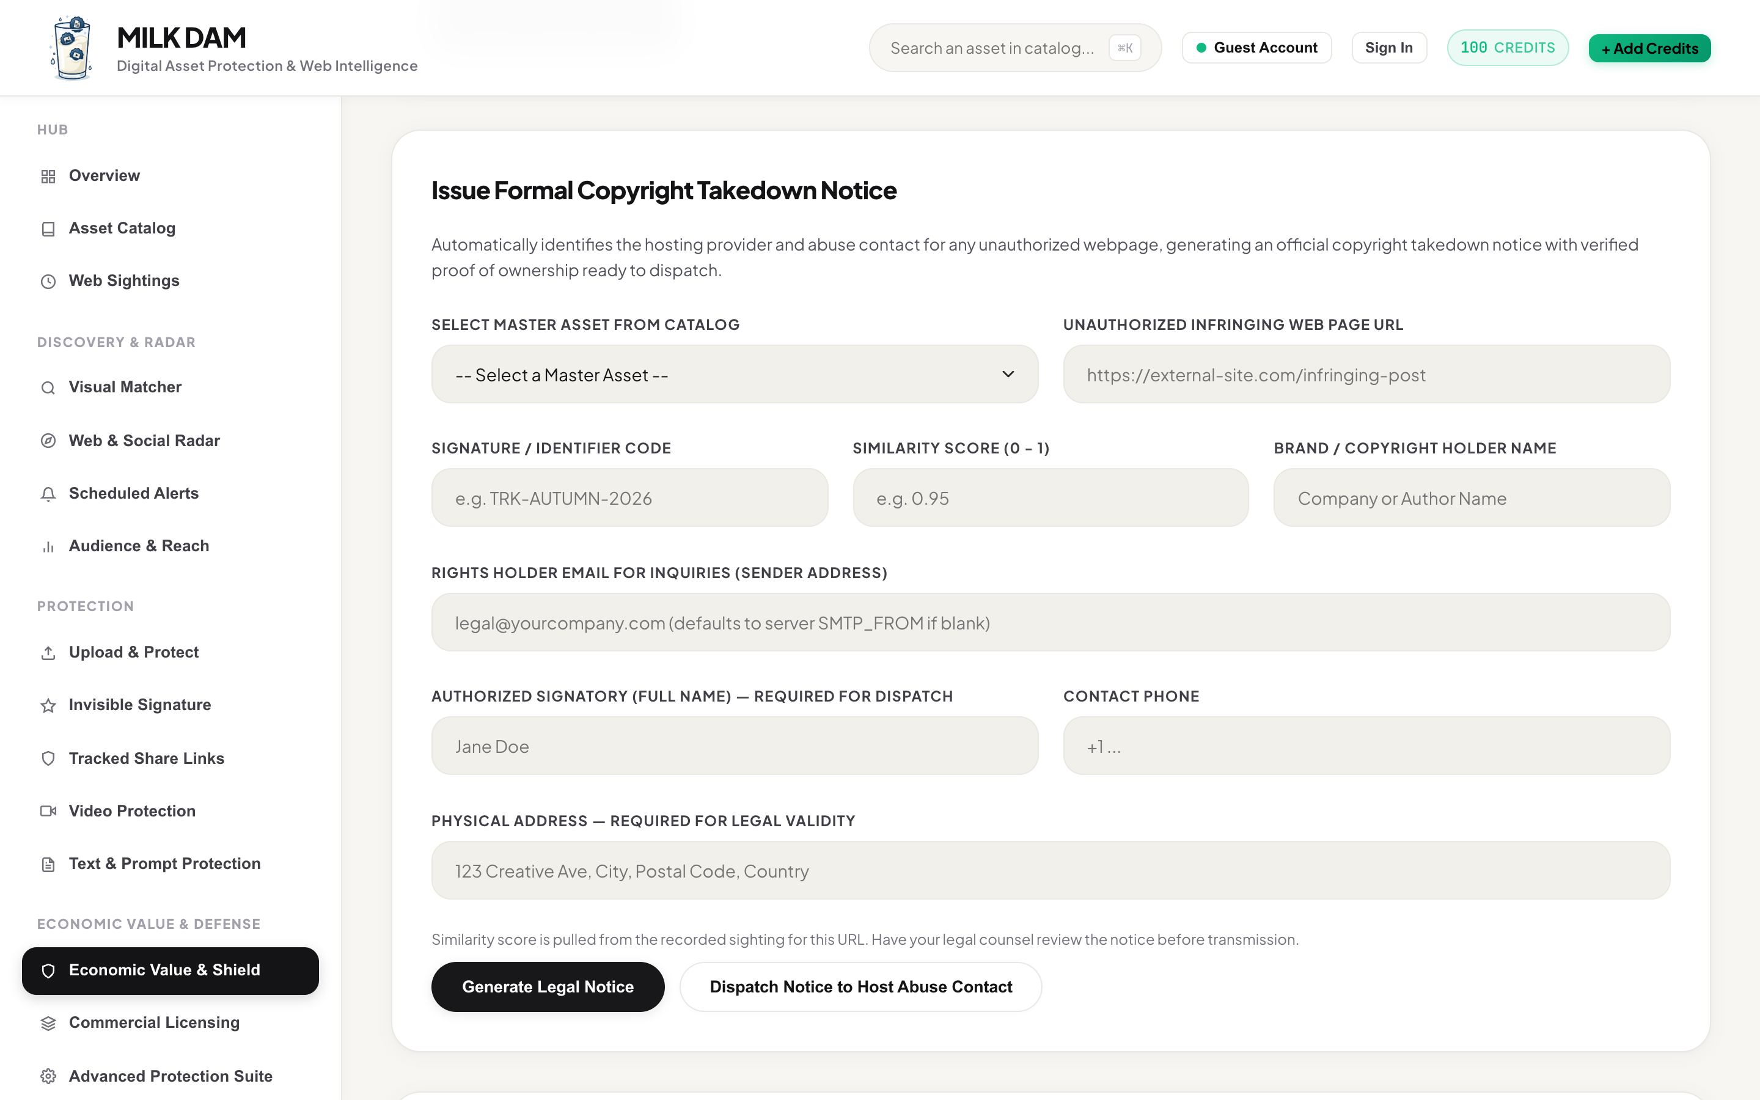Click the Guest Account badge
This screenshot has height=1100, width=1760.
coord(1256,47)
